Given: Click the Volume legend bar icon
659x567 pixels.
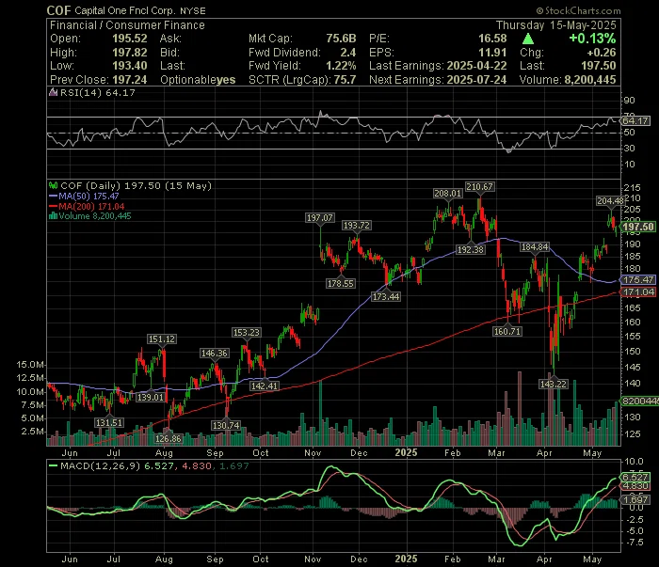Looking at the screenshot, I should pyautogui.click(x=53, y=215).
